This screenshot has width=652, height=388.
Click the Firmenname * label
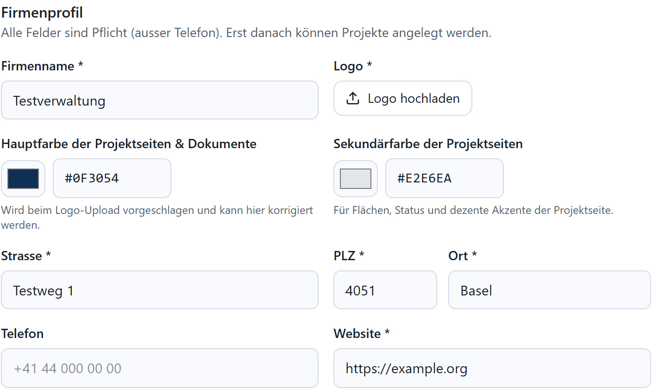tap(42, 66)
